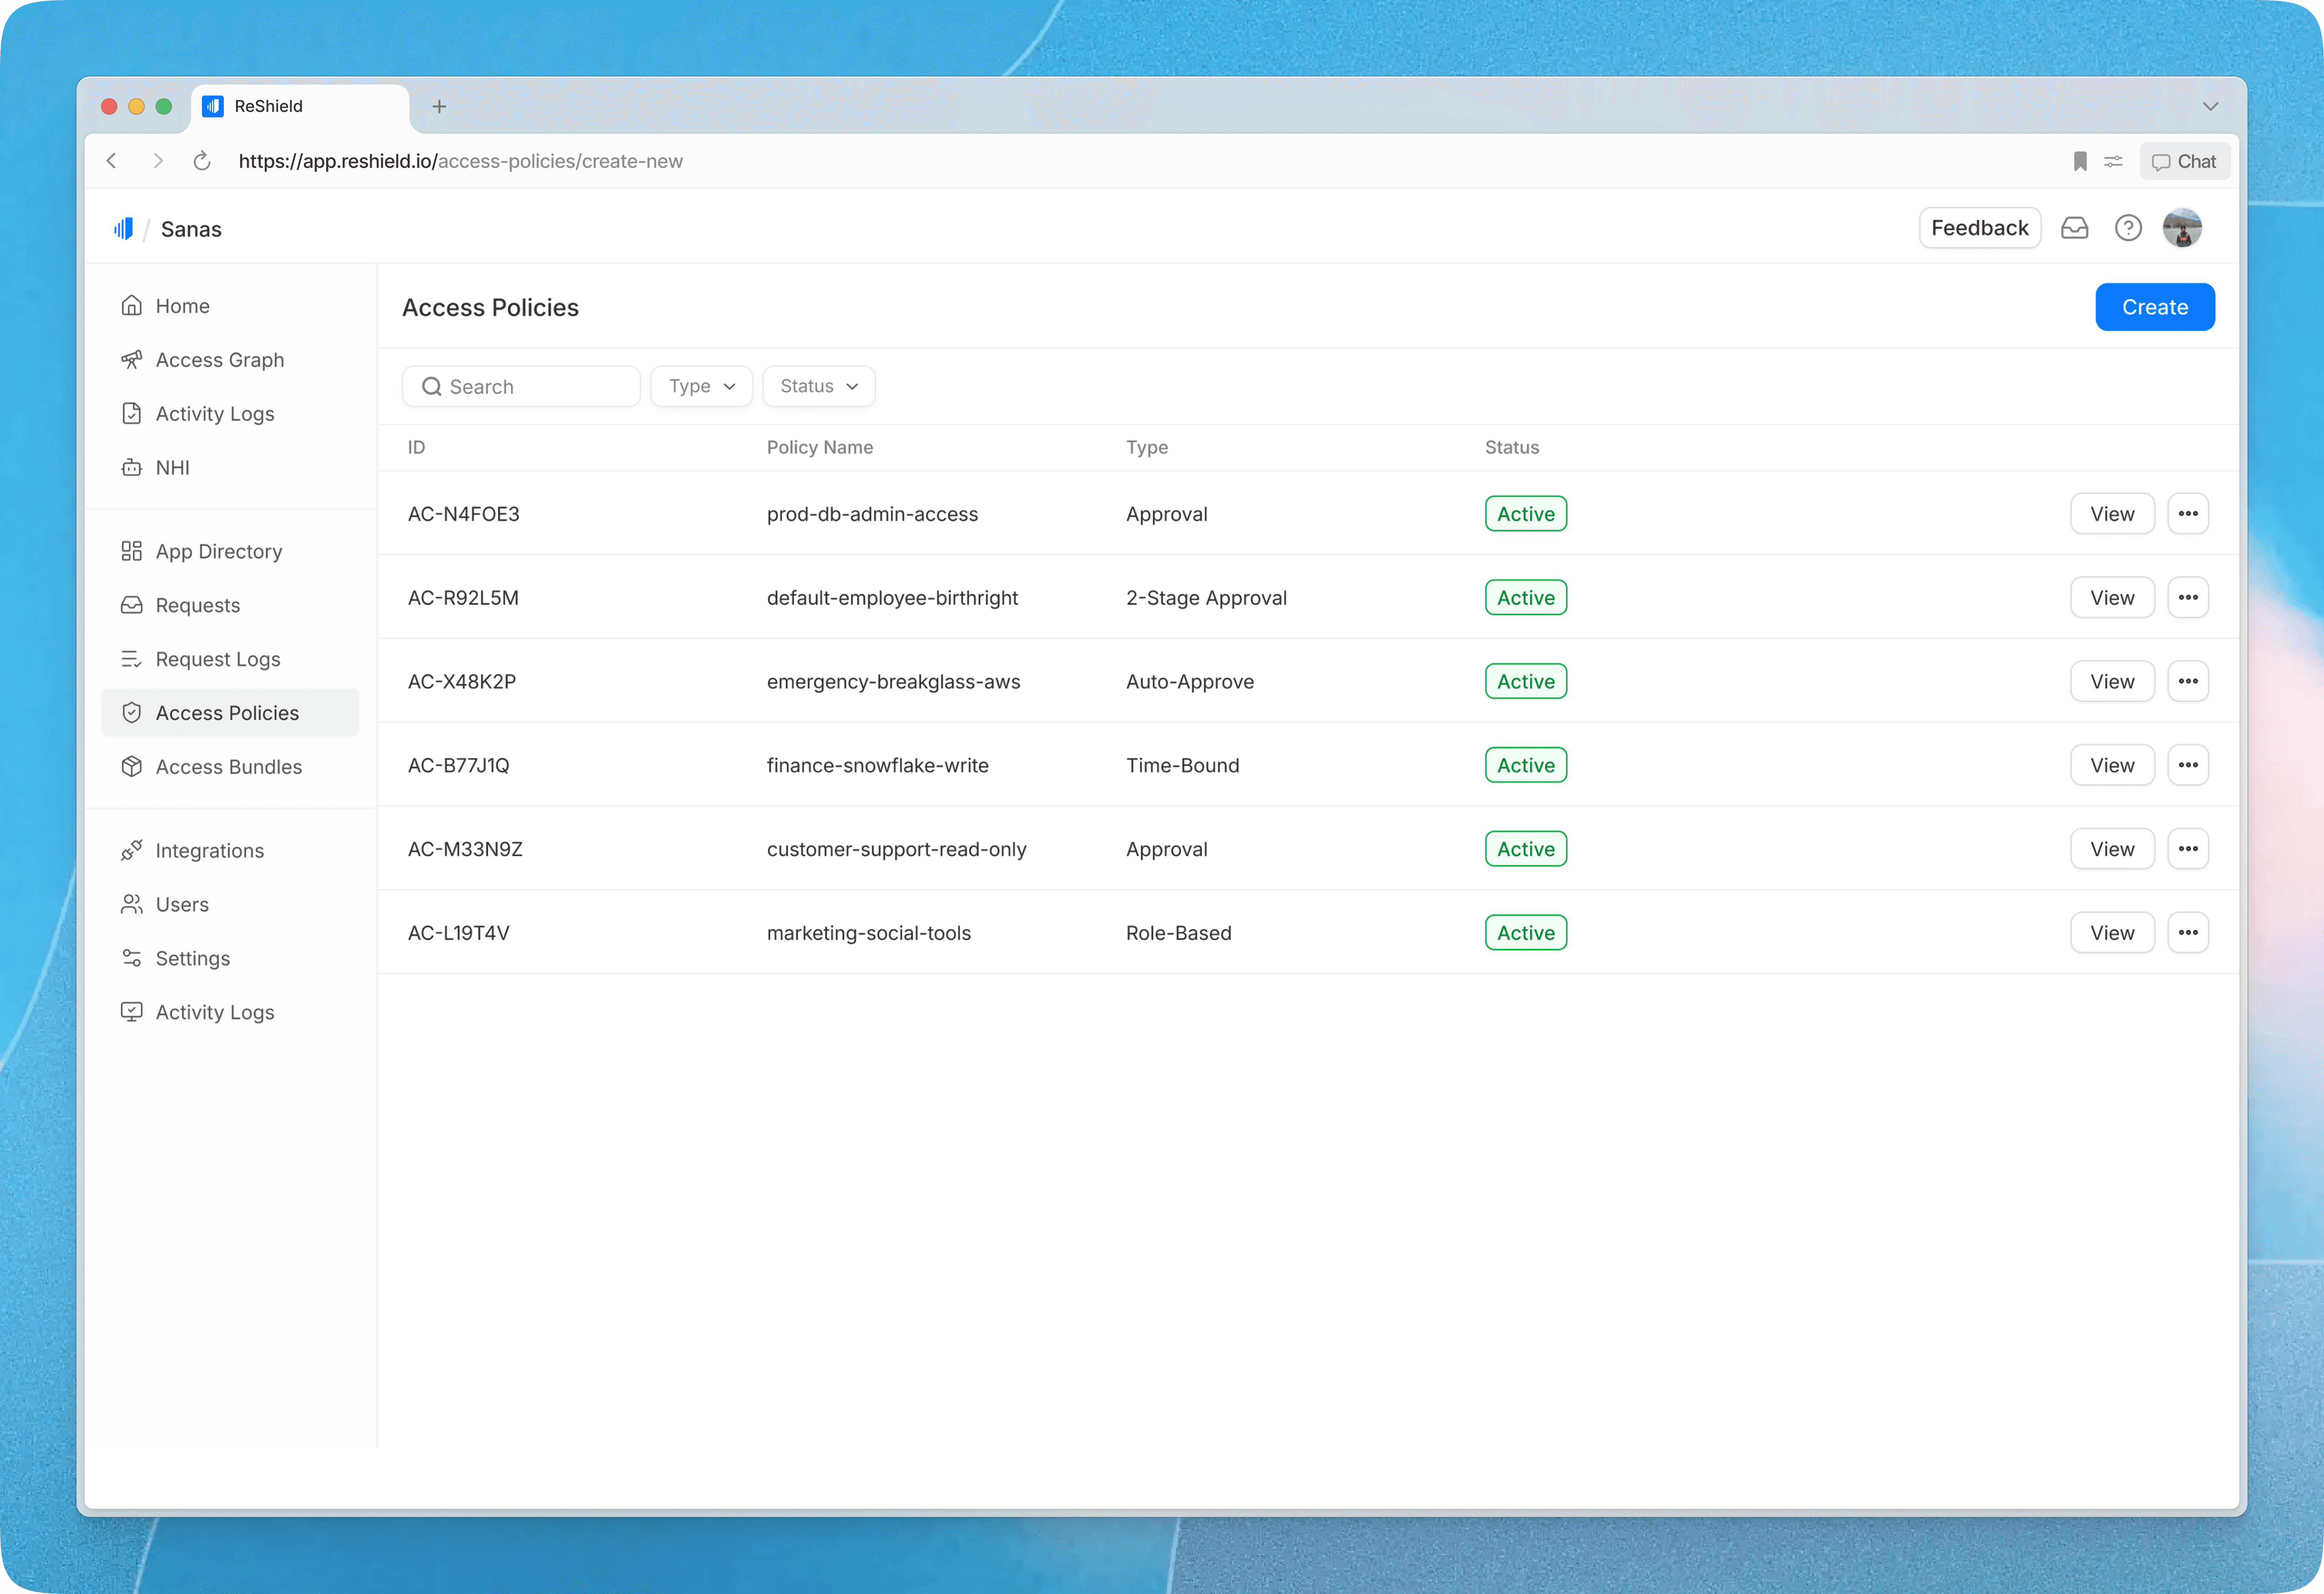Expand the Type filter dropdown

[701, 386]
